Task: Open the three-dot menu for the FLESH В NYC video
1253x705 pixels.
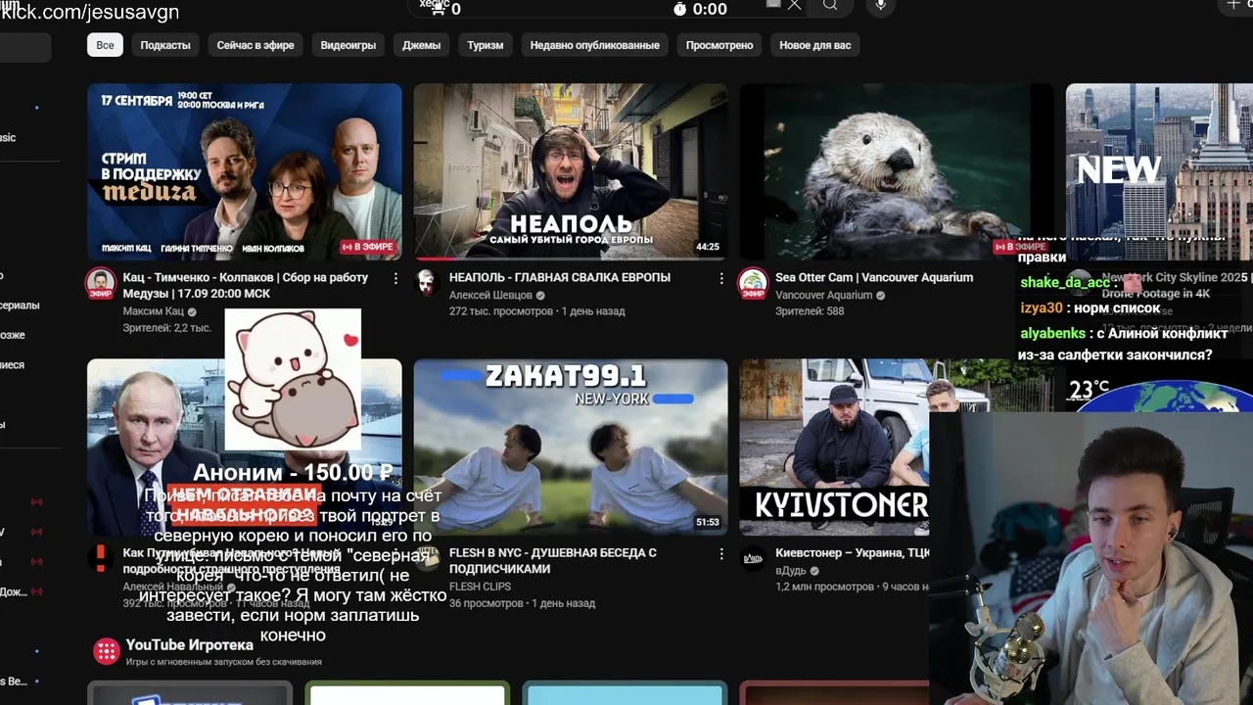Action: [x=721, y=554]
